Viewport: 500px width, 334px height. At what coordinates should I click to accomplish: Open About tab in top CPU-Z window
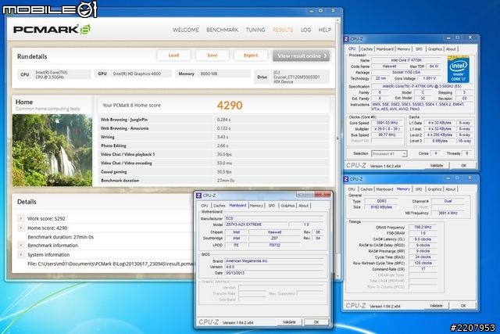(x=451, y=48)
